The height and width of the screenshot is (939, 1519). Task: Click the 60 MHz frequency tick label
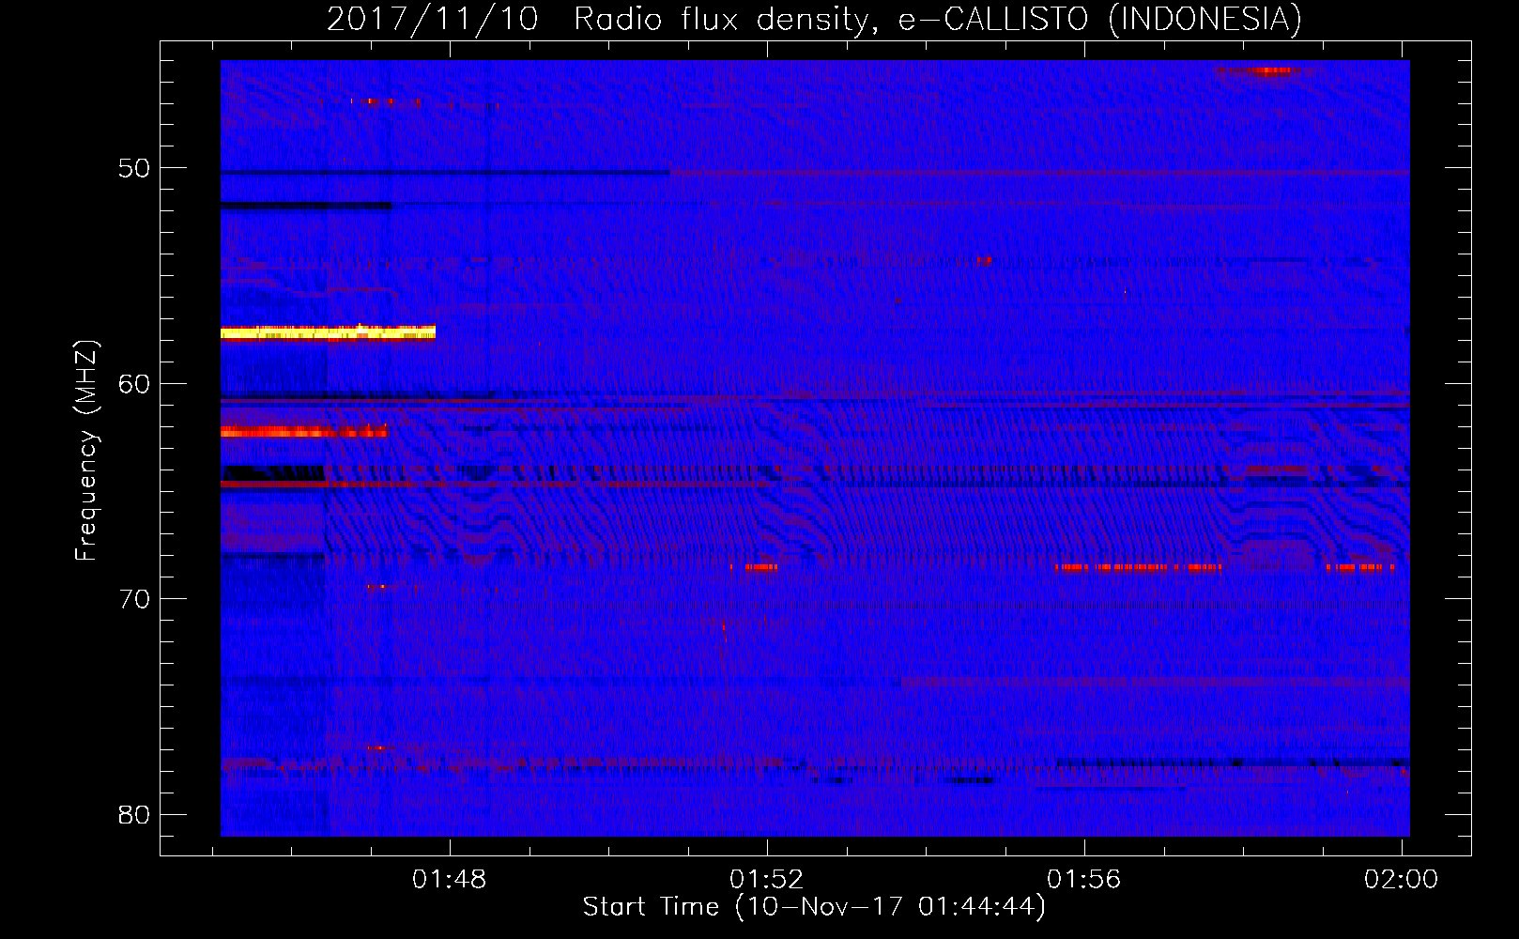[134, 383]
